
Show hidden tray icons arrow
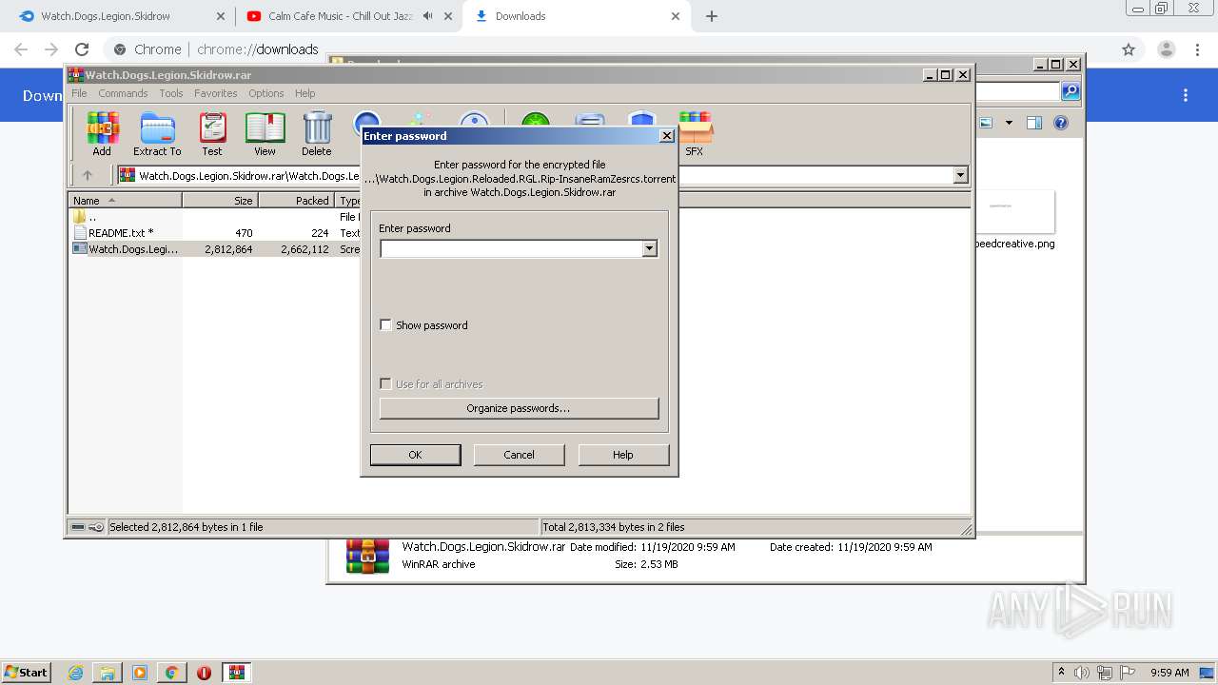click(1061, 673)
